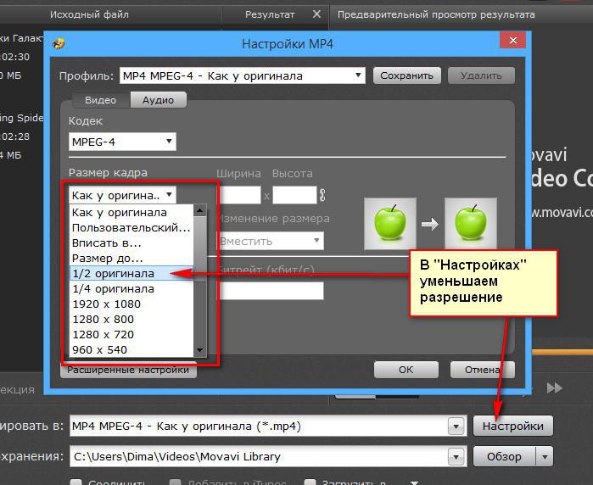Click the Битрейт (кбит/с) input field

(271, 291)
